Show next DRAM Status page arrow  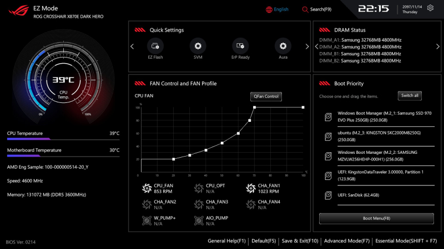(x=437, y=46)
